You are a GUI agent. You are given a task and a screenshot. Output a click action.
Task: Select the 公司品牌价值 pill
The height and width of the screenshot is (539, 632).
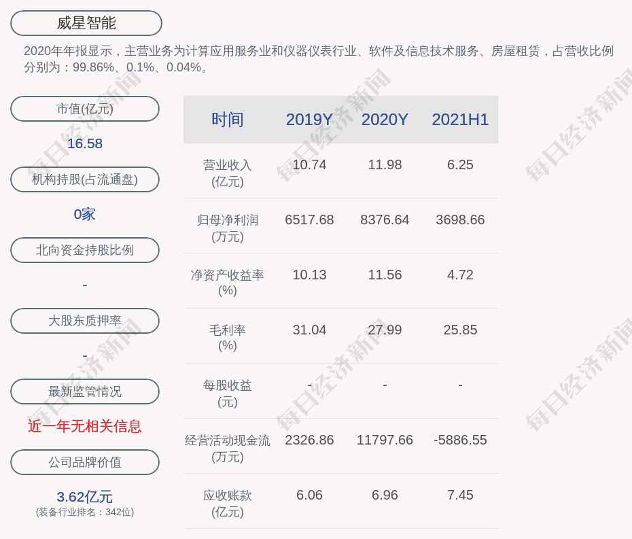85,462
